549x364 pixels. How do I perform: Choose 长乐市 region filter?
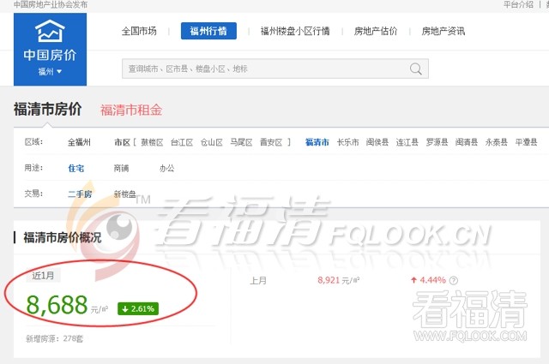click(347, 142)
